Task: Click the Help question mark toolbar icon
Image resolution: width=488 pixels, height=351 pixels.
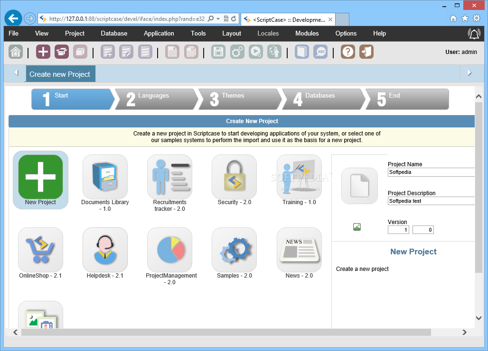Action: pyautogui.click(x=347, y=52)
